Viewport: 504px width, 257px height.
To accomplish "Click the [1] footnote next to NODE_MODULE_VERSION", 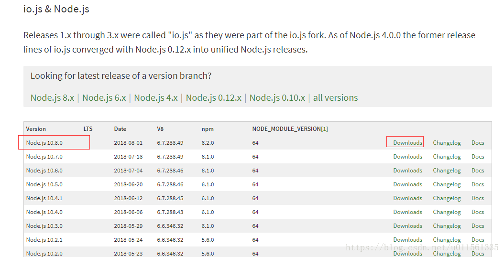I will pos(325,129).
